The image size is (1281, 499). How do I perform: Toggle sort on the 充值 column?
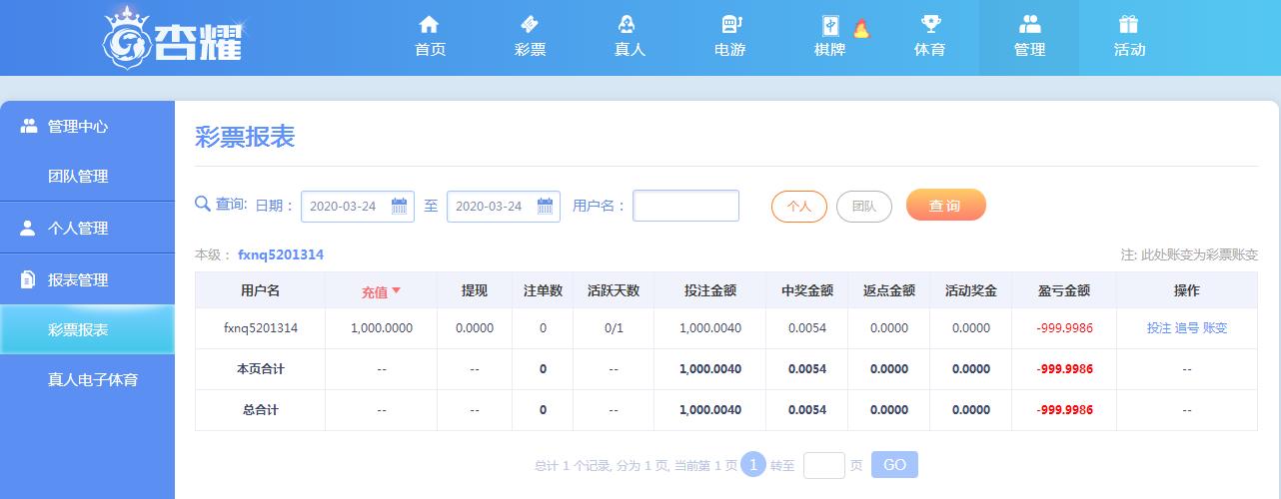click(x=381, y=291)
